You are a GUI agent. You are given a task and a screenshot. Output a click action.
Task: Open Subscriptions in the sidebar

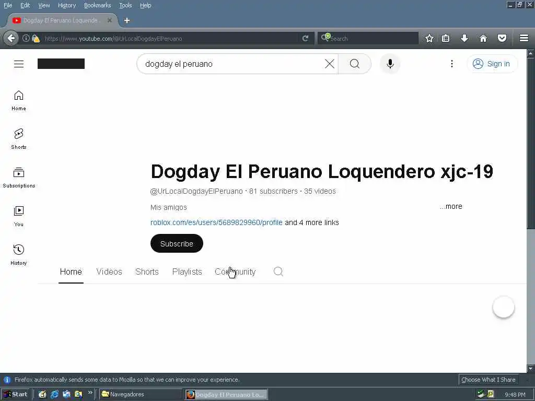(x=19, y=178)
